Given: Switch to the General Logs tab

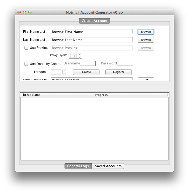Looking at the screenshot, I should pyautogui.click(x=78, y=166).
